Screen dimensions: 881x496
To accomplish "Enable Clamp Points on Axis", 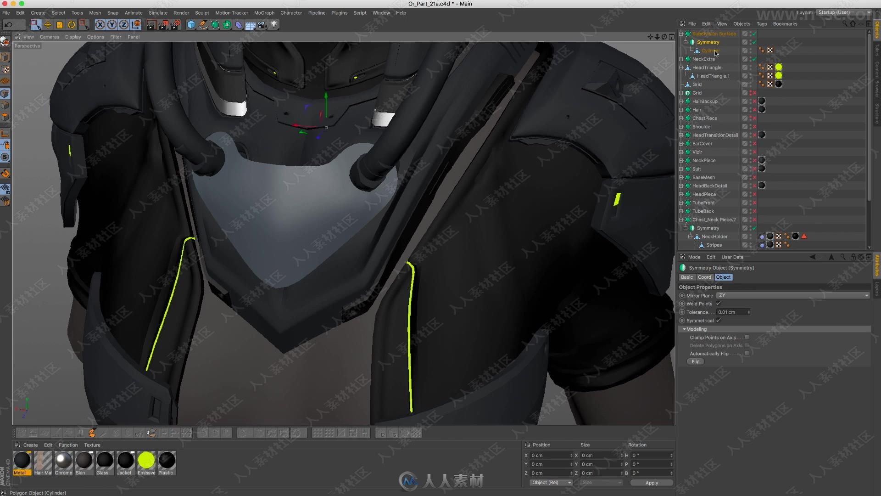I will point(747,338).
